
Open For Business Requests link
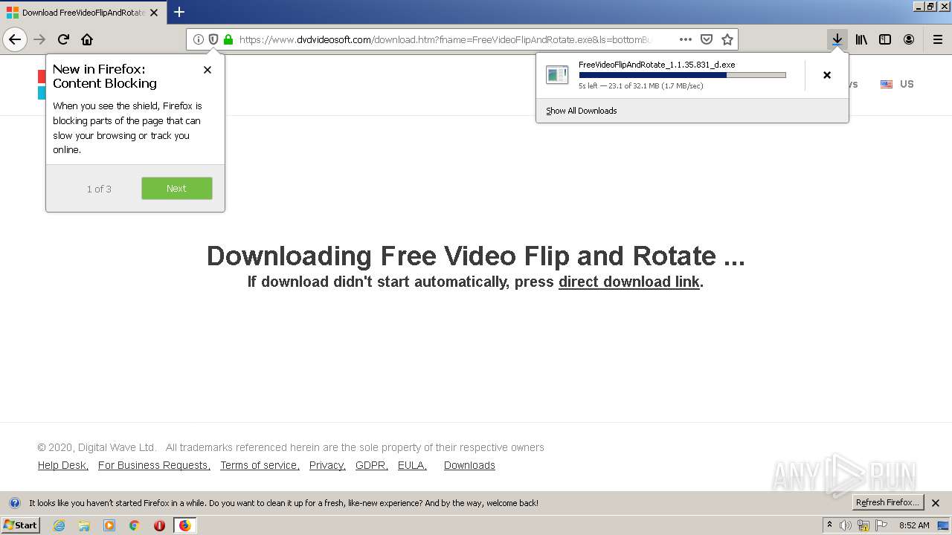(154, 465)
